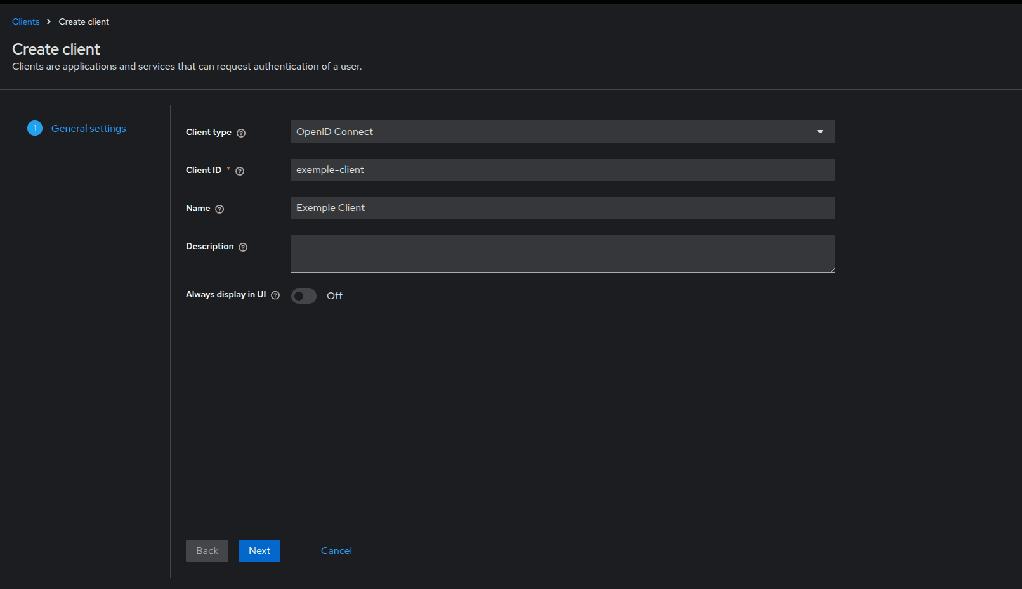Cancel the client creation
1022x589 pixels.
point(336,550)
